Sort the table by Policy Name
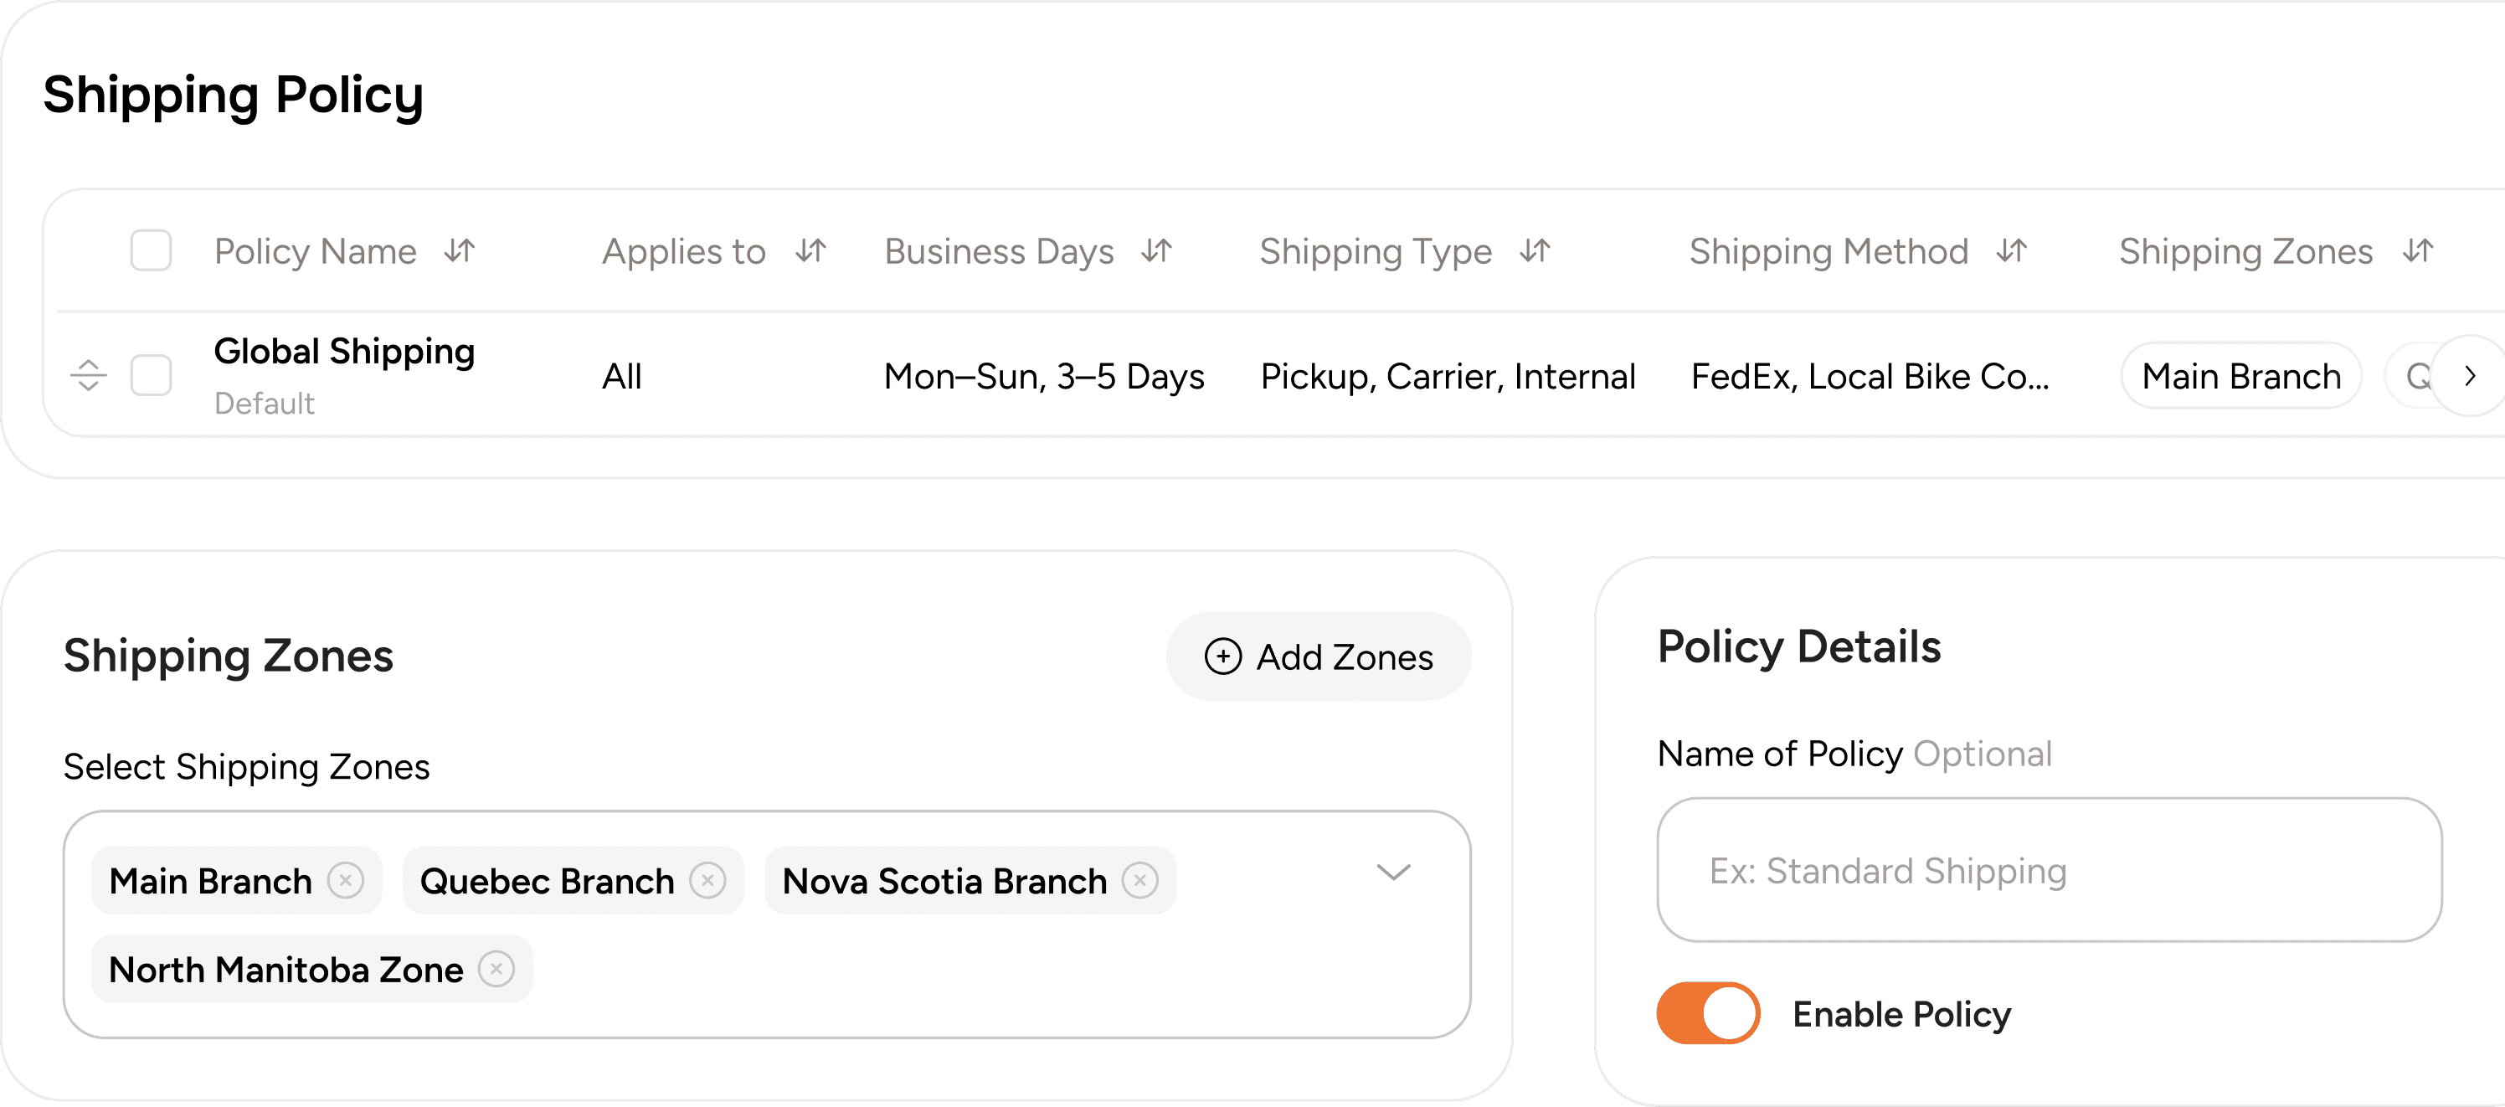 pos(459,251)
